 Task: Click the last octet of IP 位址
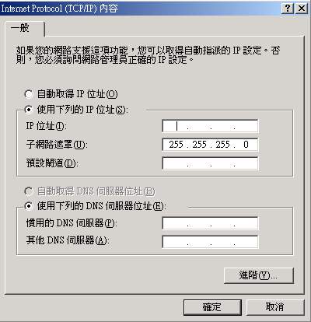[246, 126]
